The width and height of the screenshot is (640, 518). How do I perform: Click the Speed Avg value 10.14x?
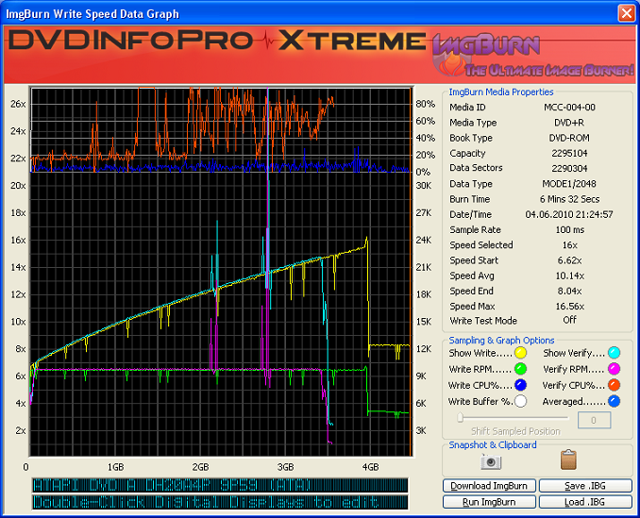[570, 276]
